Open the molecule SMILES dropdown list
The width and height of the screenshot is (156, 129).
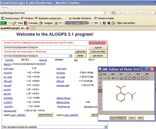[70, 56]
